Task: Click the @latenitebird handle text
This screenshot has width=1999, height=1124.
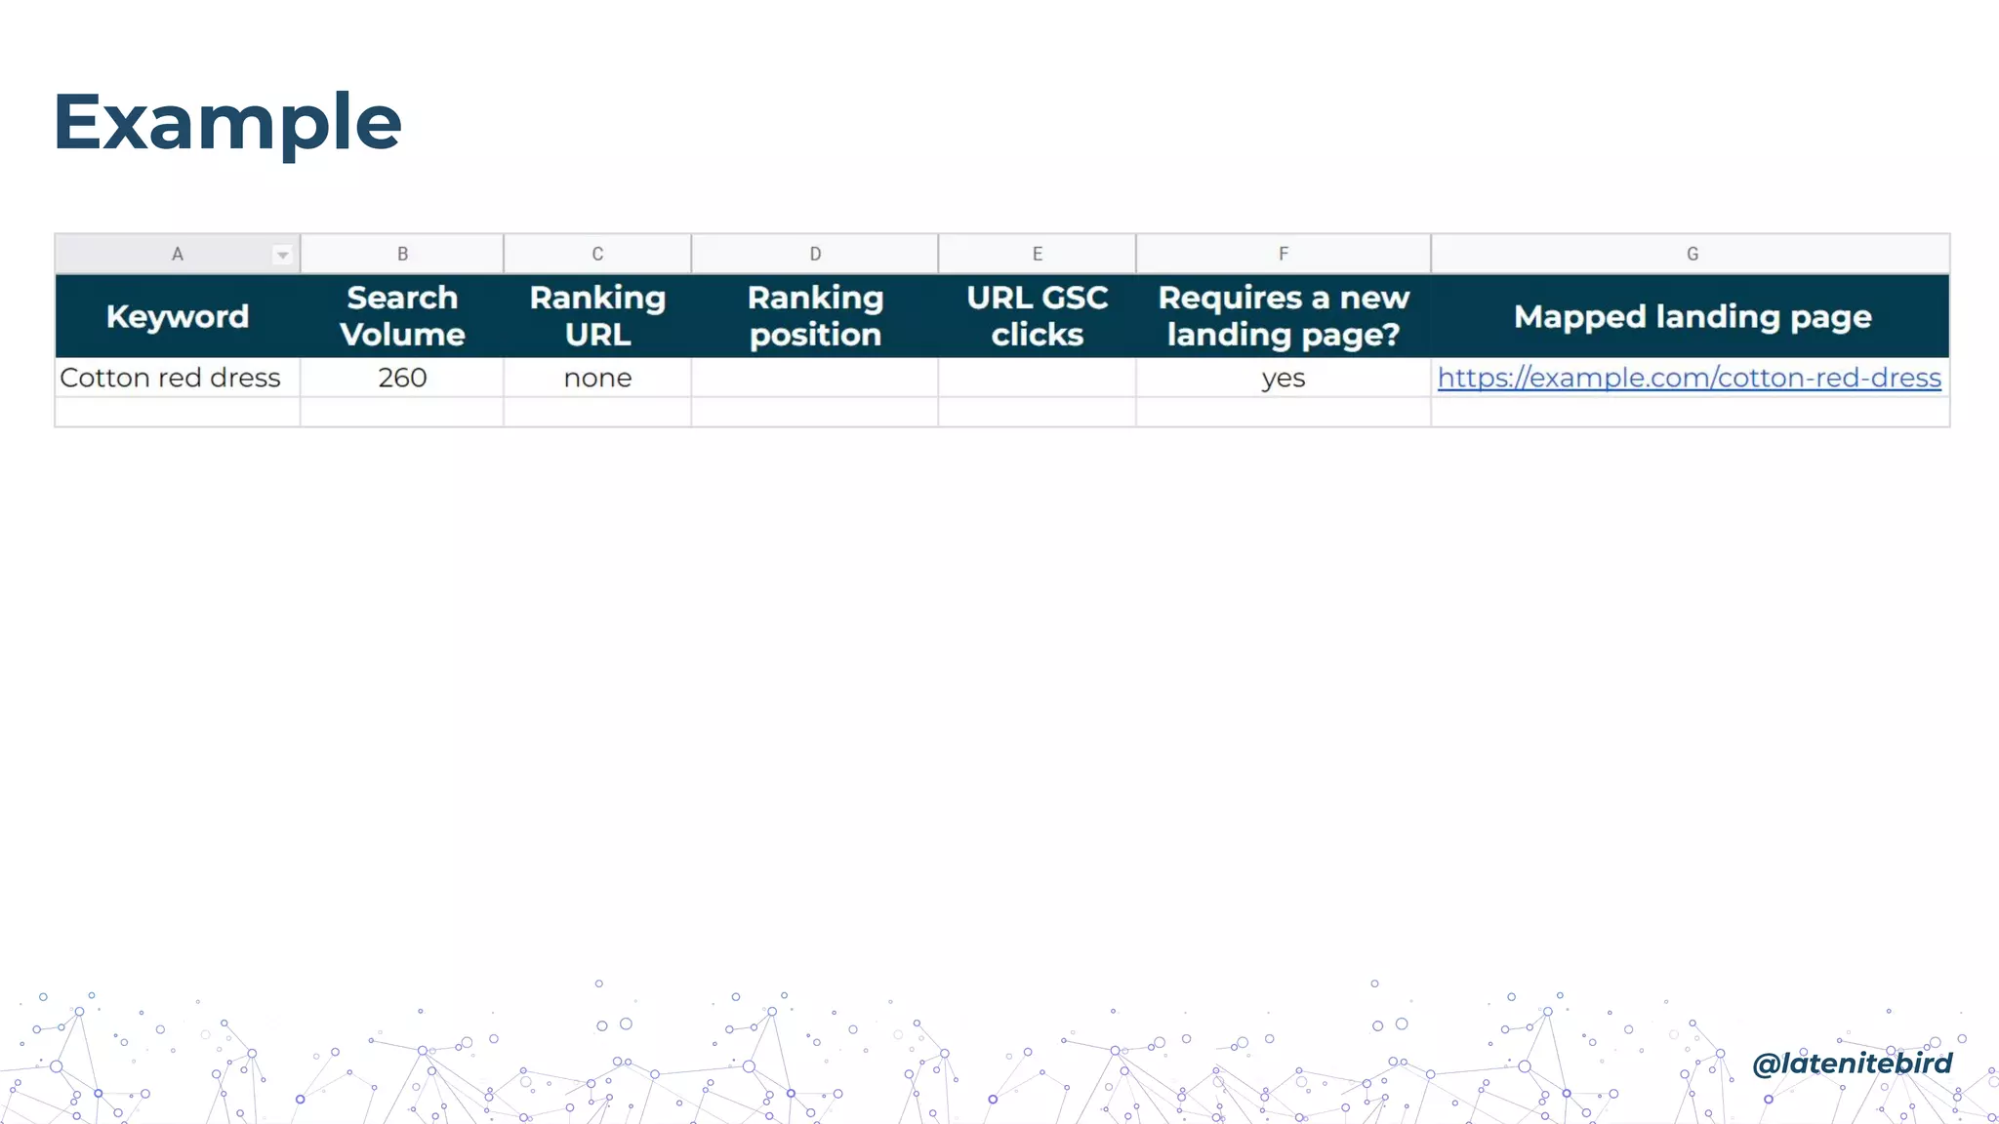Action: [1852, 1063]
